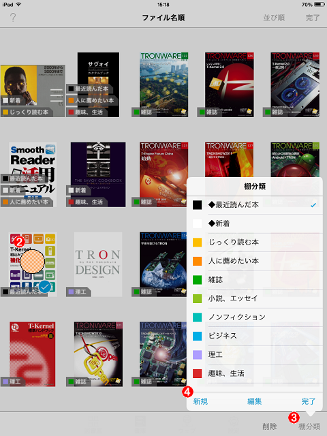
Task: Toggle the checkmark on ◆最近読んだ本 row
Action: click(x=313, y=205)
